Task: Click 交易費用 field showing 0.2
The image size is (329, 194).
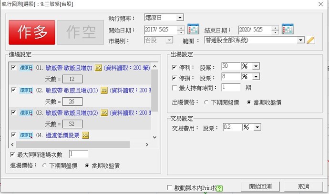Action: [232, 127]
